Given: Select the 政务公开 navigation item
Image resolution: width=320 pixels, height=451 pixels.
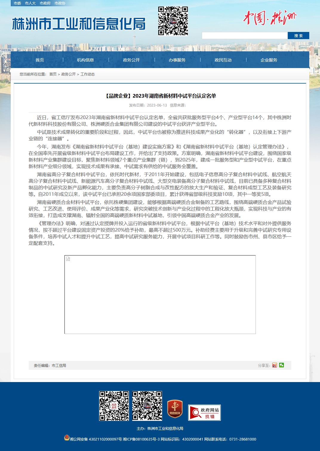Looking at the screenshot, I should (x=131, y=60).
